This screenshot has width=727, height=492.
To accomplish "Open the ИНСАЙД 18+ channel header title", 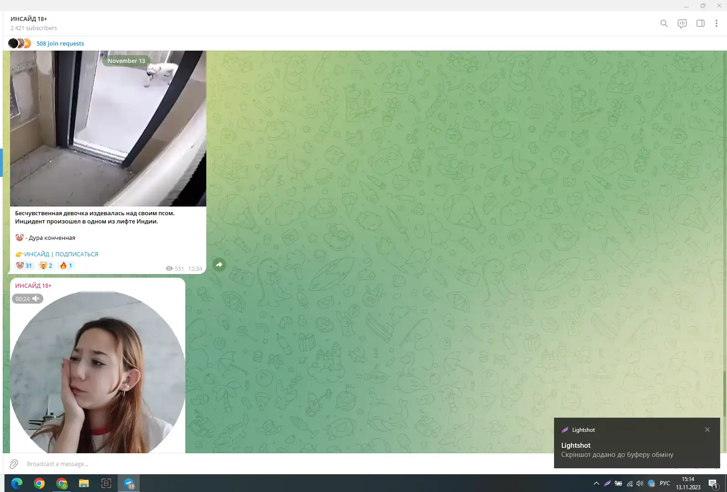I will 29,19.
